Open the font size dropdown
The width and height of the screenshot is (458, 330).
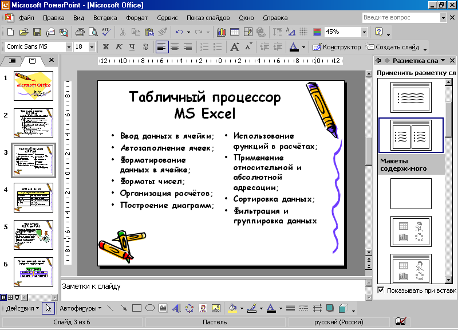(92, 47)
